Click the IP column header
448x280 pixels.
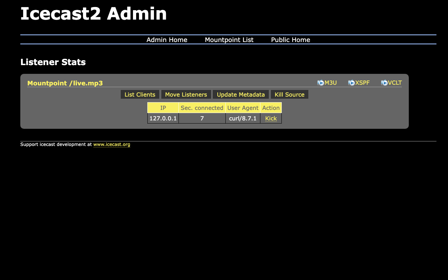click(x=163, y=108)
